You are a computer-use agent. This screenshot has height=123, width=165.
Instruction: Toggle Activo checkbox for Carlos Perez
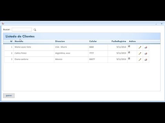tap(129, 52)
